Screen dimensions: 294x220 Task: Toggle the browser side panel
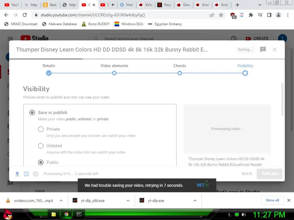269,15
